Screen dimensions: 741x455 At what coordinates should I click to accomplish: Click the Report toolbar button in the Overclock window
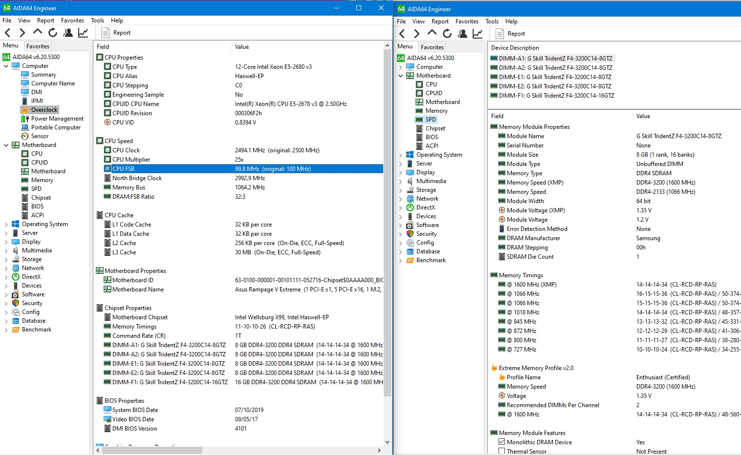116,33
